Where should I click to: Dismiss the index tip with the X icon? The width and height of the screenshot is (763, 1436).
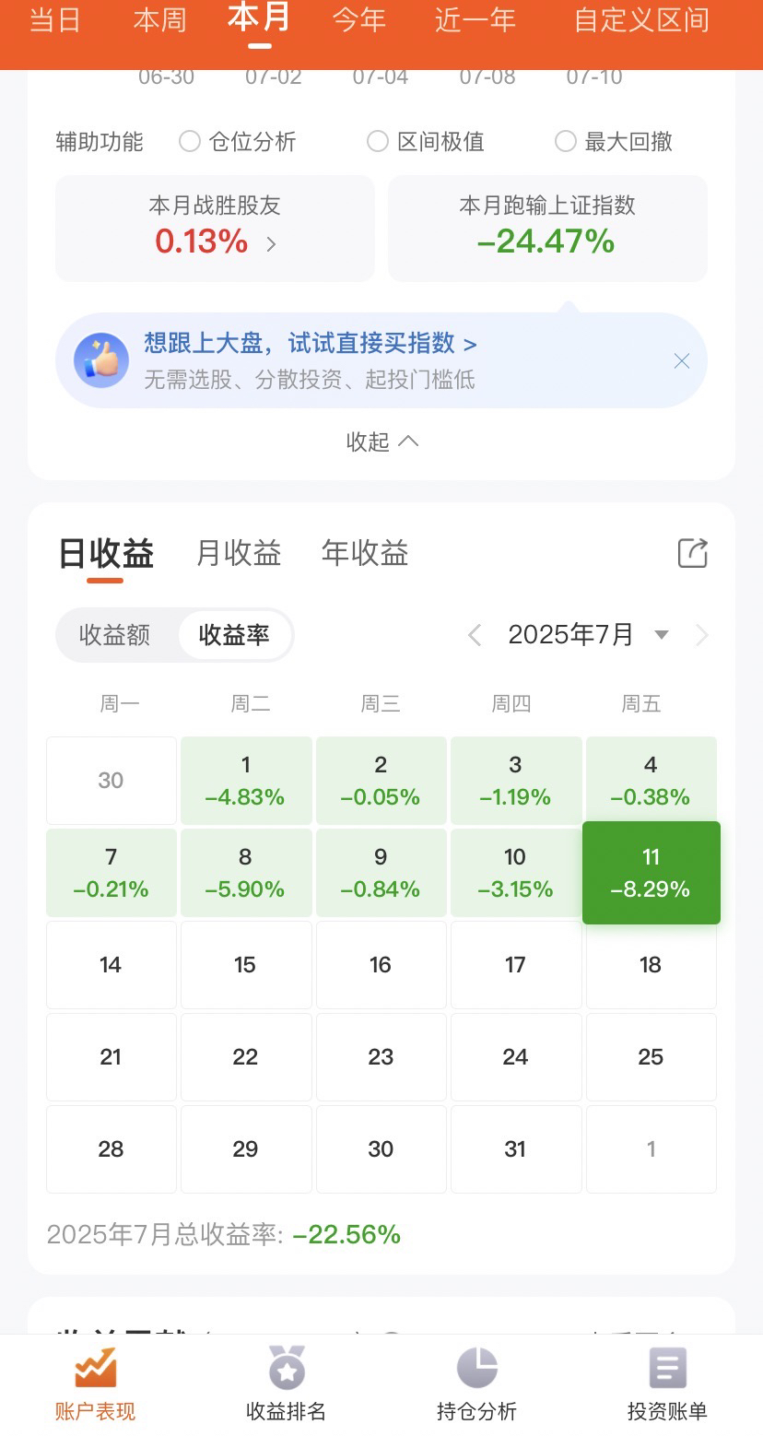[682, 361]
